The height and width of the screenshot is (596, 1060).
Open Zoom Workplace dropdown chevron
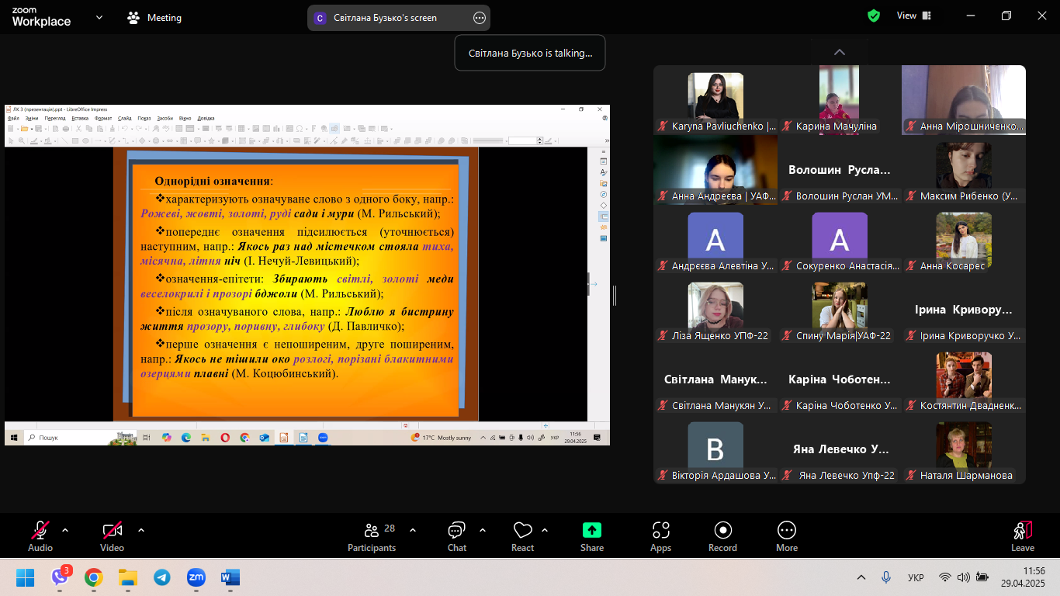pos(99,17)
